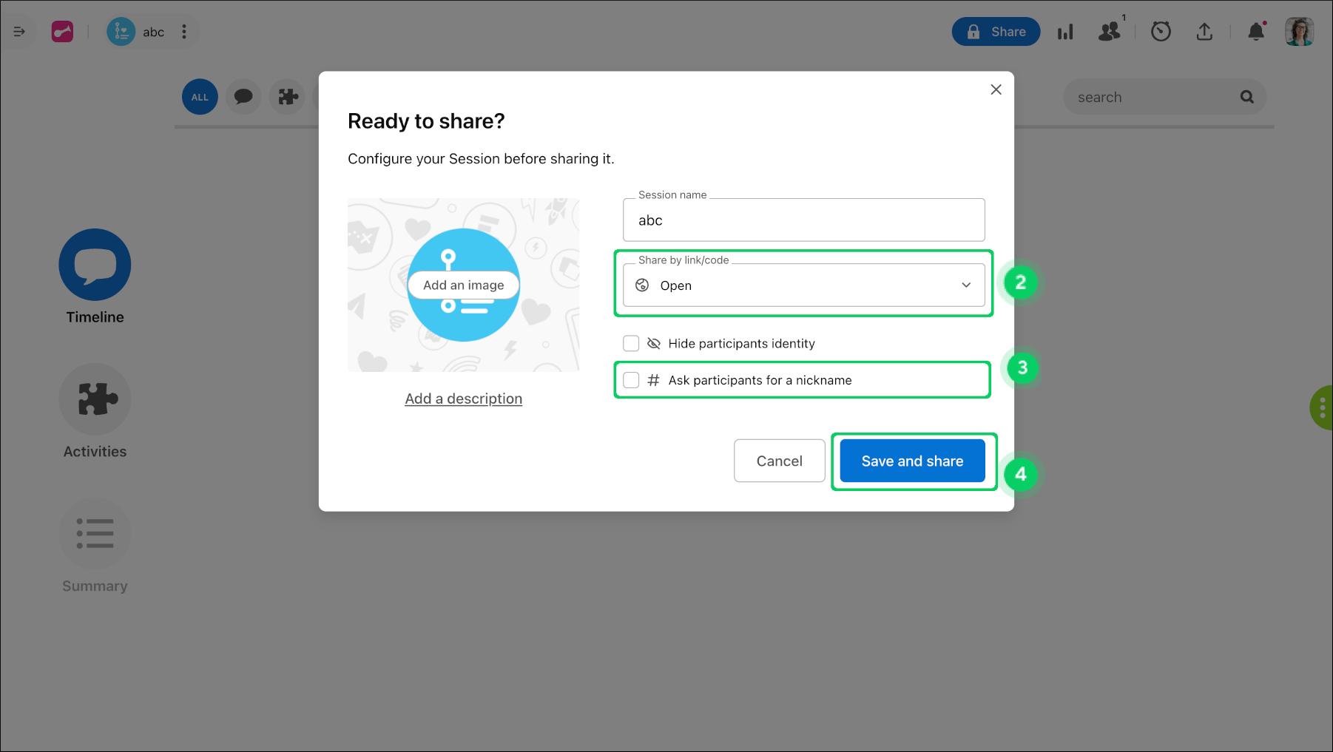Click the Session name field
Screen dimensions: 1333x752
click(803, 220)
